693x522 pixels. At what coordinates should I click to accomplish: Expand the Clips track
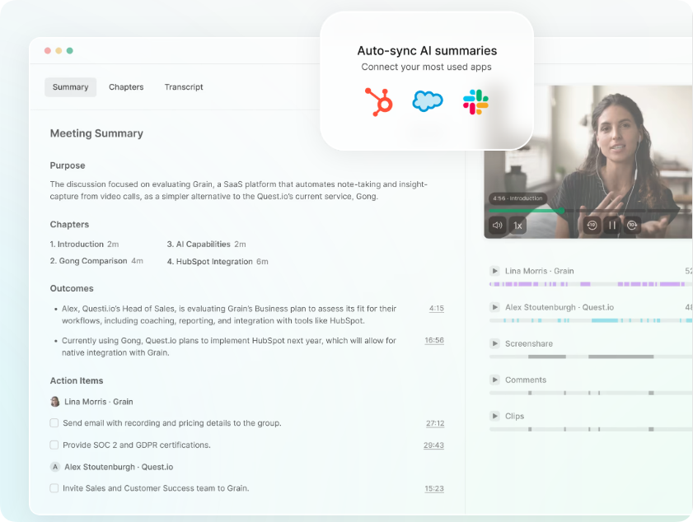click(494, 416)
